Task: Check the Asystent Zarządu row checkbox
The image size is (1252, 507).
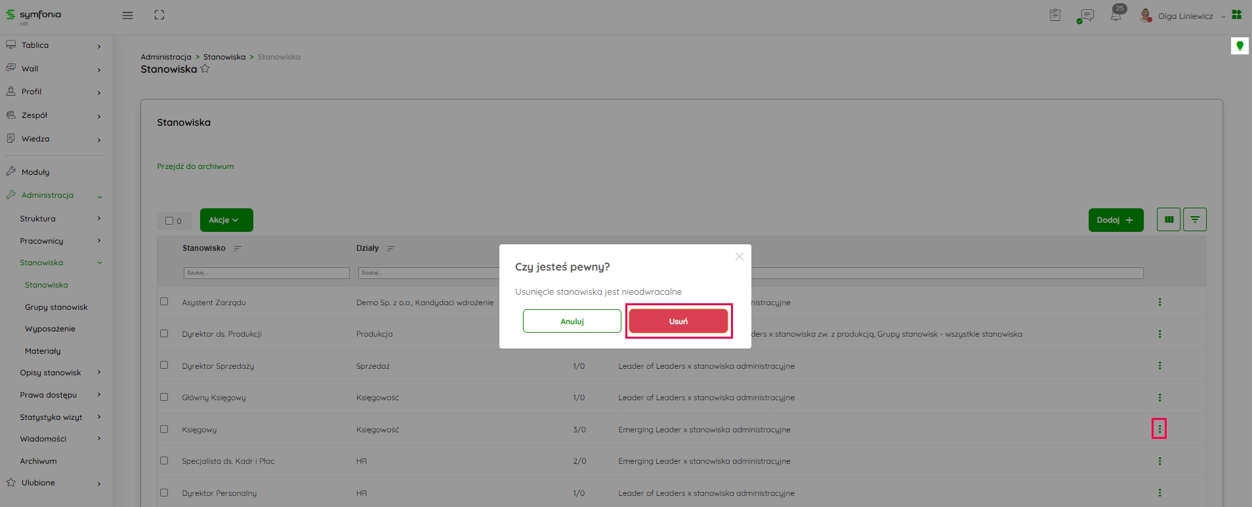Action: tap(164, 302)
